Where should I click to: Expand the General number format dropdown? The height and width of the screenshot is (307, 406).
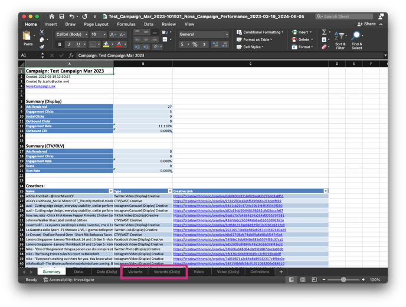tap(203, 35)
